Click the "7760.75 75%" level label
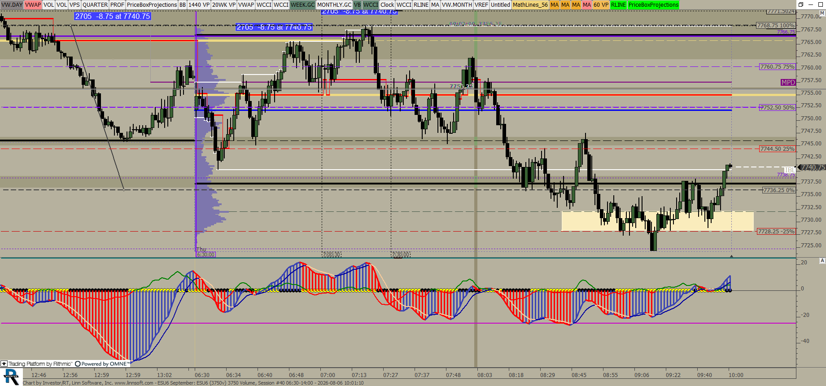 tap(778, 66)
